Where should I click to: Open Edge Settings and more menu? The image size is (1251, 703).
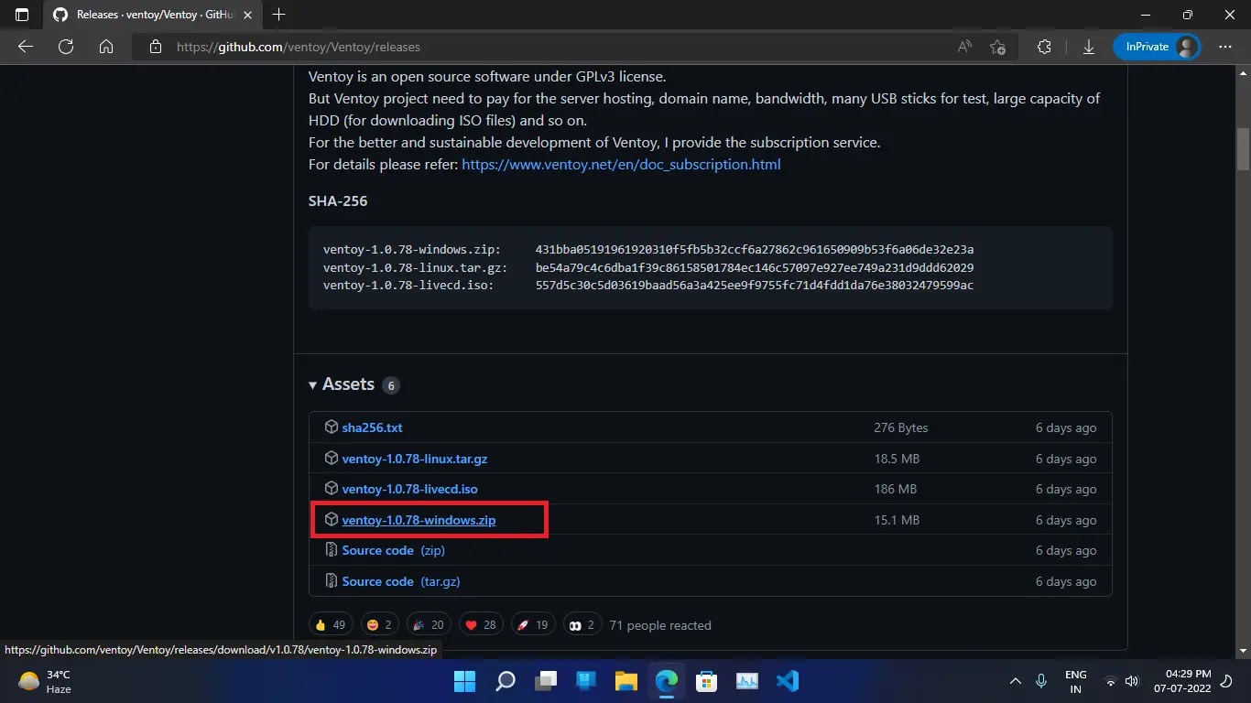(1225, 47)
